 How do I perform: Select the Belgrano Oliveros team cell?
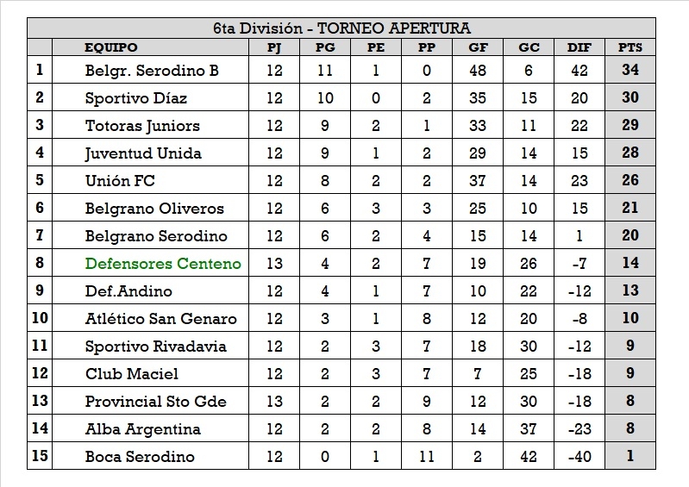(x=154, y=209)
